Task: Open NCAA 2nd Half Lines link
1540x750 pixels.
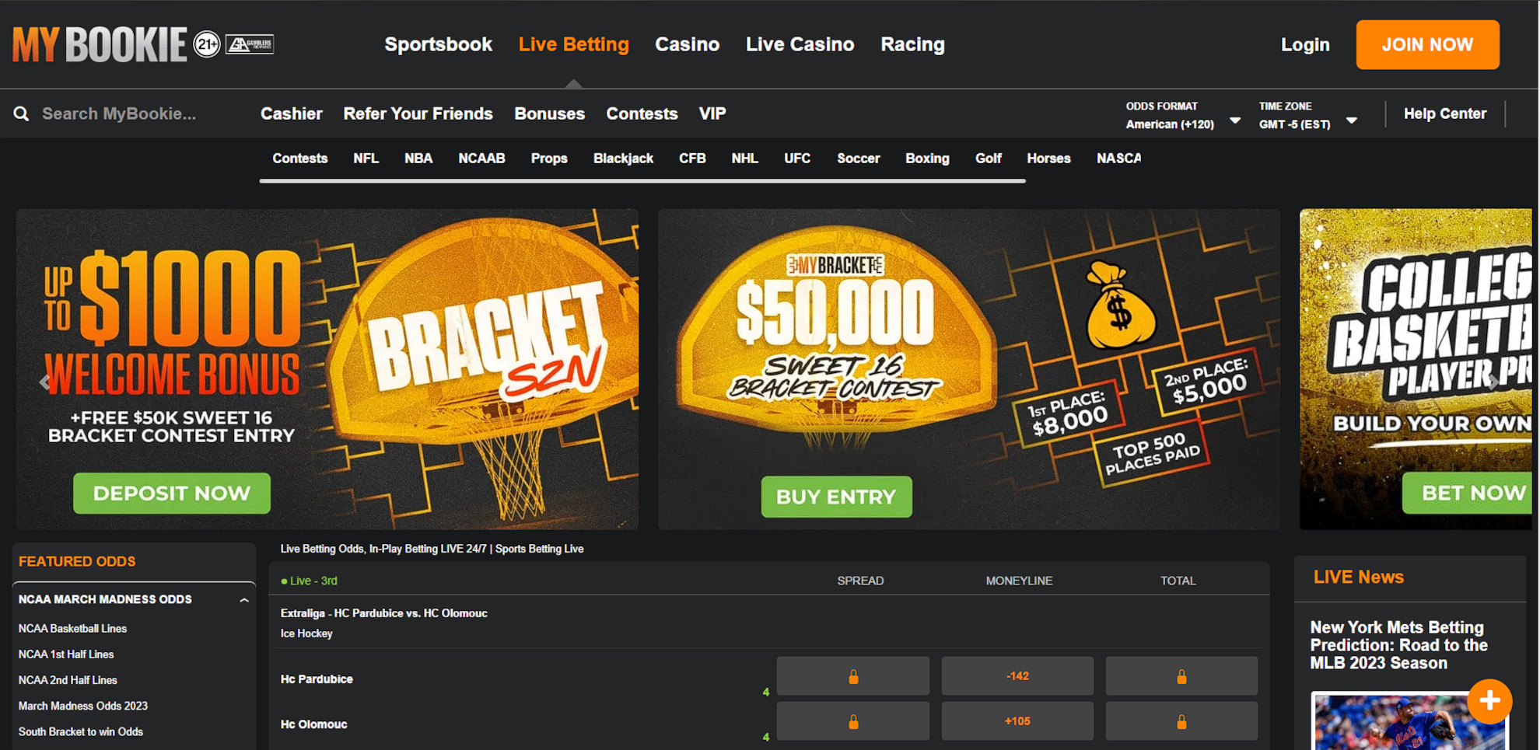Action: pyautogui.click(x=68, y=680)
